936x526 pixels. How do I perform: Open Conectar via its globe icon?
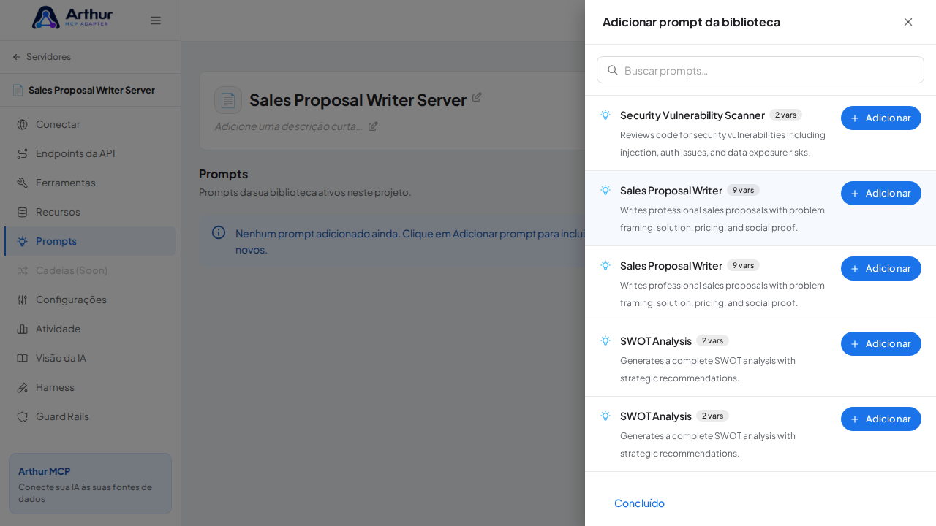point(22,124)
